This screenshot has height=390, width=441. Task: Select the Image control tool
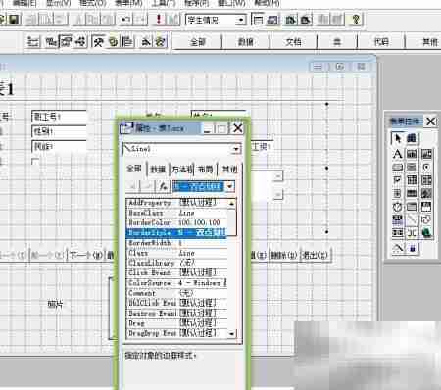(426, 193)
